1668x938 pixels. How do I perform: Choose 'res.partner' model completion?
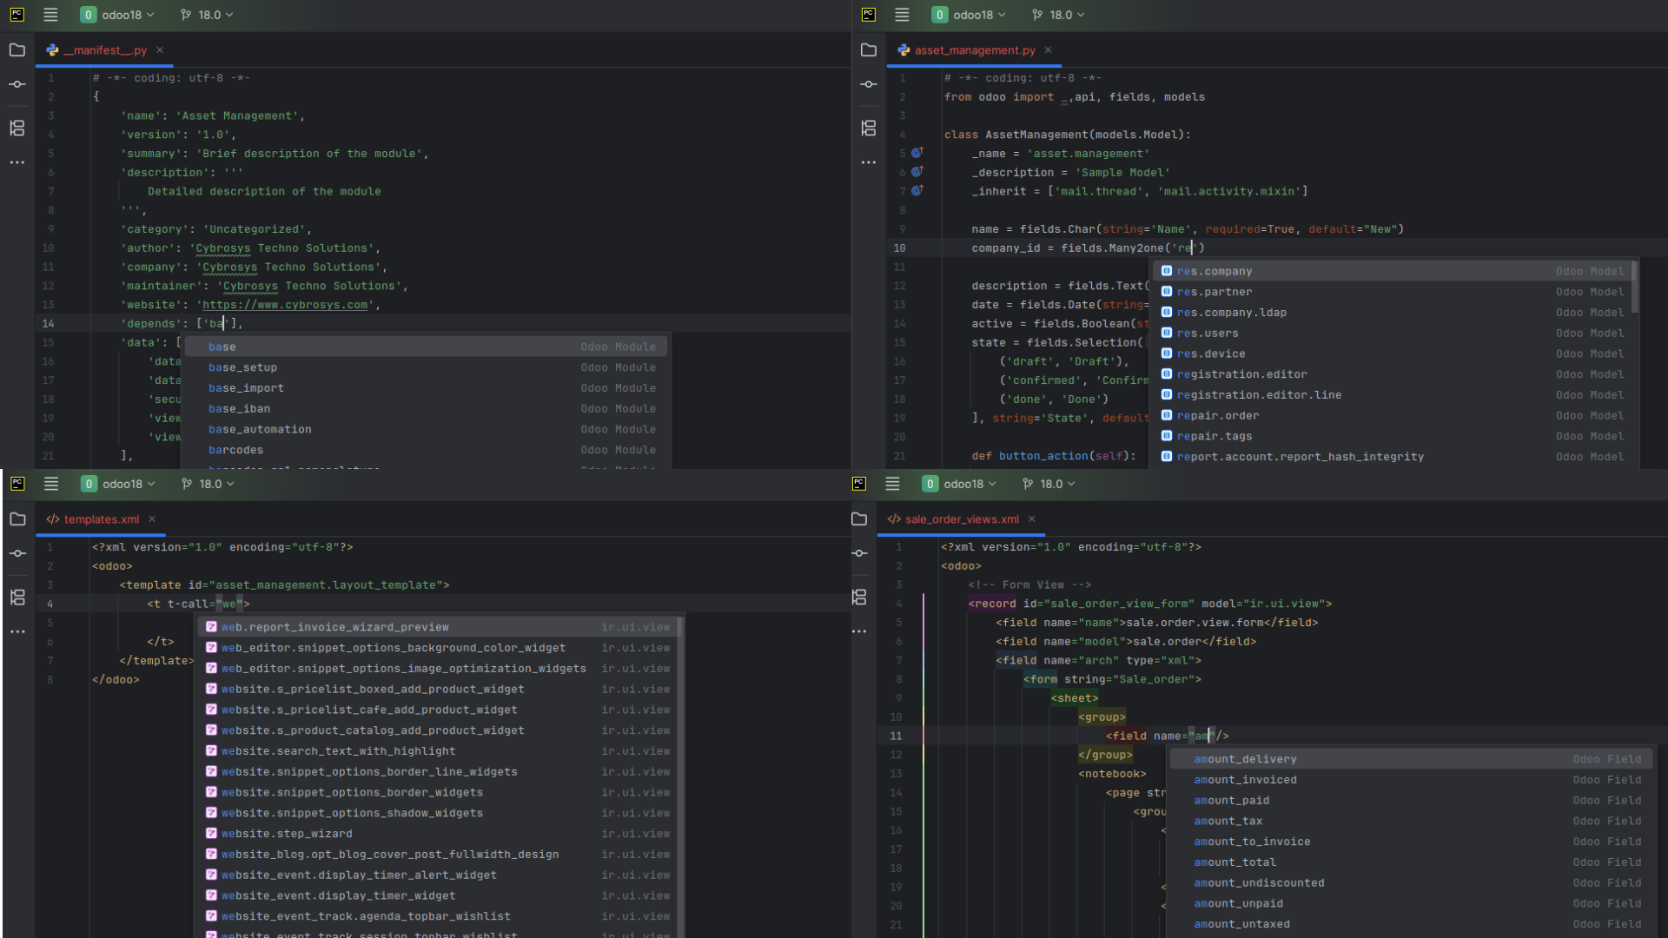1393,292
